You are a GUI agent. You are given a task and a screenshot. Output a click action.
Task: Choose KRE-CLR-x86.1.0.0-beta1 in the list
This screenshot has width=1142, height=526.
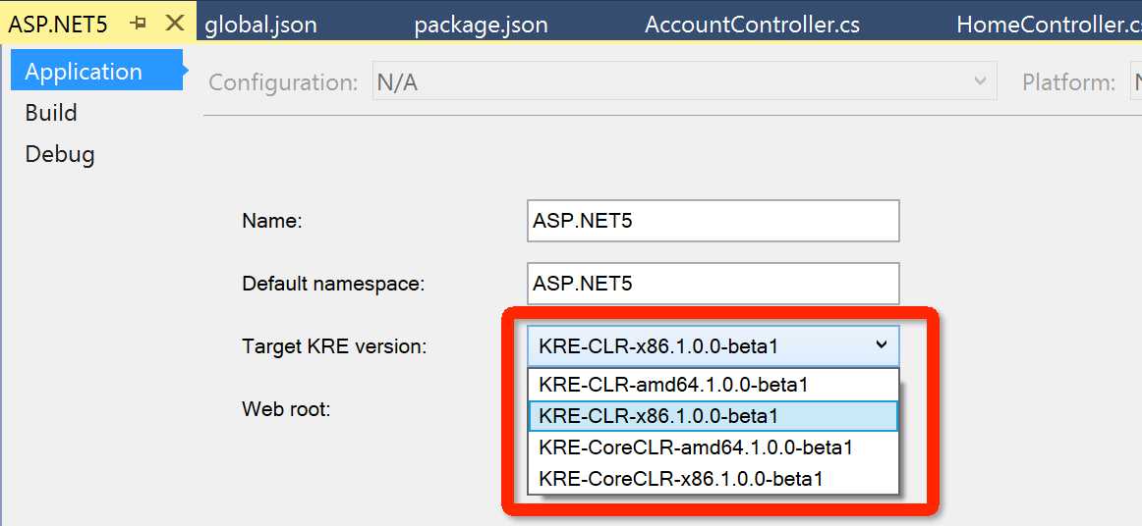pyautogui.click(x=714, y=415)
